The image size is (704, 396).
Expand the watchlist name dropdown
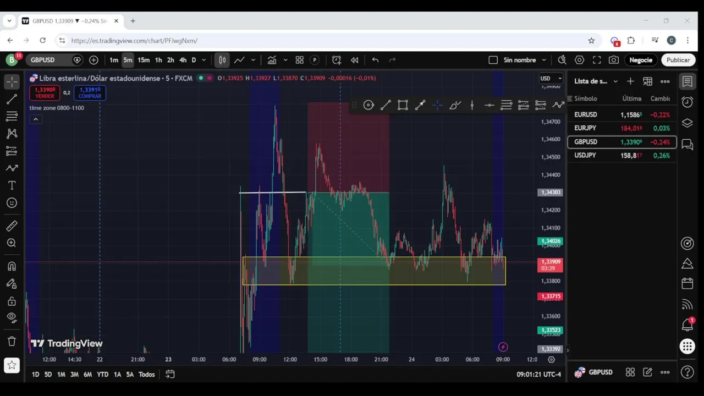(615, 81)
